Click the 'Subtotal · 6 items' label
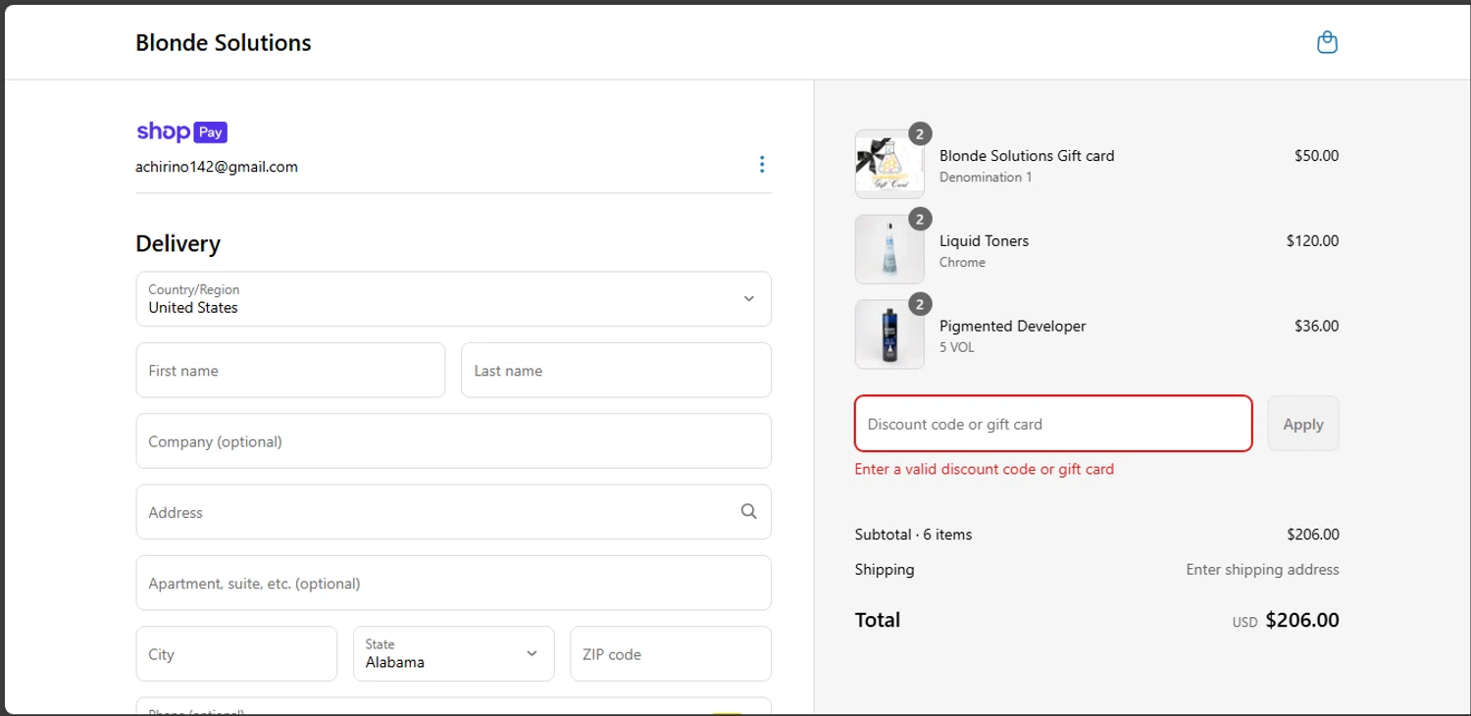The image size is (1471, 716). pos(913,535)
